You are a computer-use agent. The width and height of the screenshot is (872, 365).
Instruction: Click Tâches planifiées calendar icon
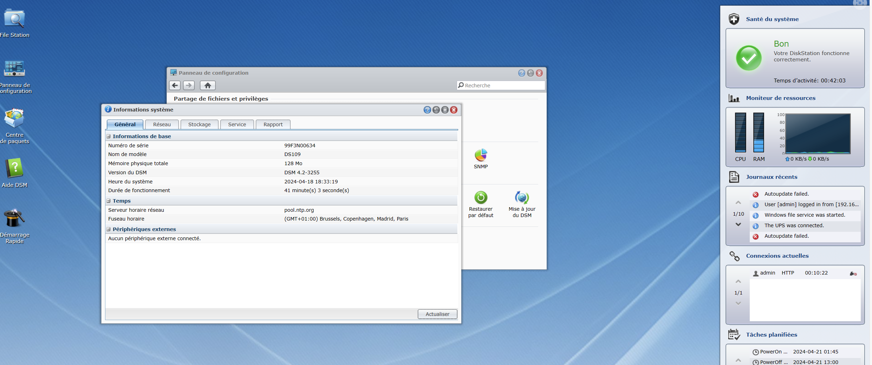coord(734,334)
